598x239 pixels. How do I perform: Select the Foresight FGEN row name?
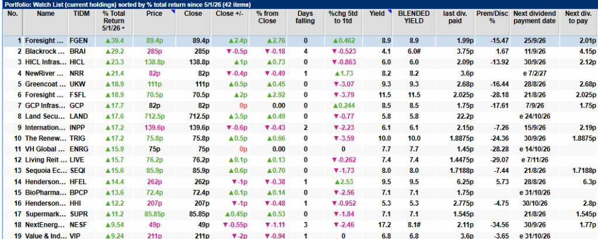tap(46, 40)
